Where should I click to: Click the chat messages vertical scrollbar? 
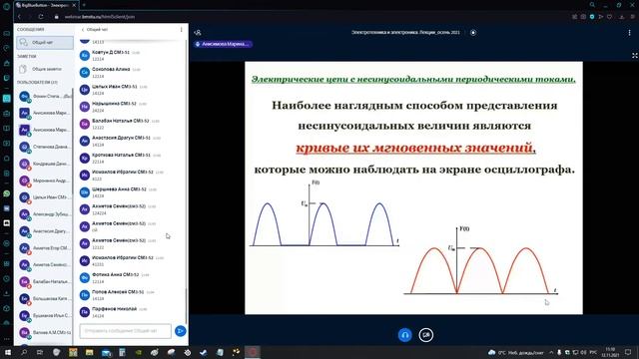[x=187, y=305]
